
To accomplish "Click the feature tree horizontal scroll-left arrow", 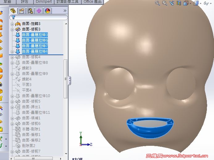I will (x=11, y=159).
